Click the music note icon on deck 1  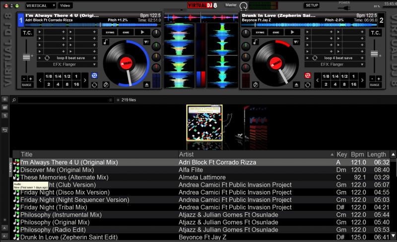click(x=106, y=42)
